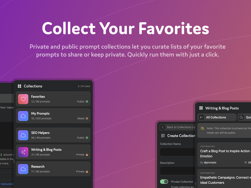Click the Create Collection grid-plus icon
Image resolution: width=251 pixels, height=188 pixels.
[163, 136]
